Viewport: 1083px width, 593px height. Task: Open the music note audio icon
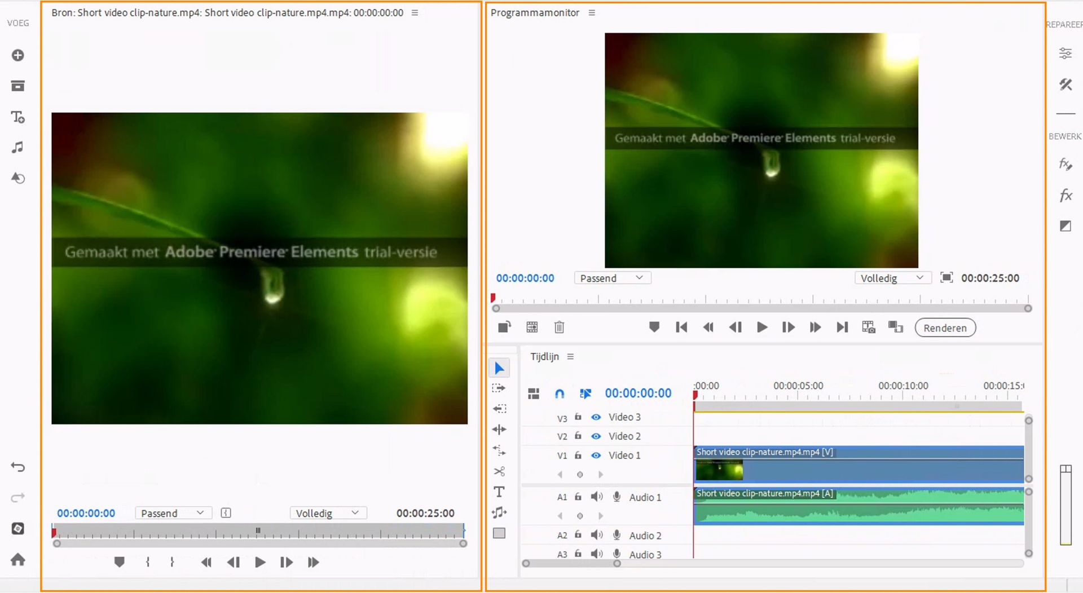pos(18,148)
